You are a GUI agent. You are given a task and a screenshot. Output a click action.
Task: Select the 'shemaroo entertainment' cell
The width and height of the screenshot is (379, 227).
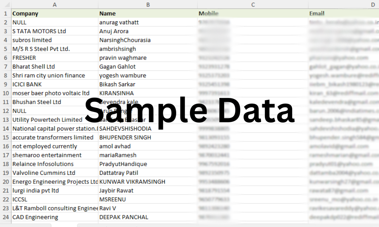coord(55,155)
